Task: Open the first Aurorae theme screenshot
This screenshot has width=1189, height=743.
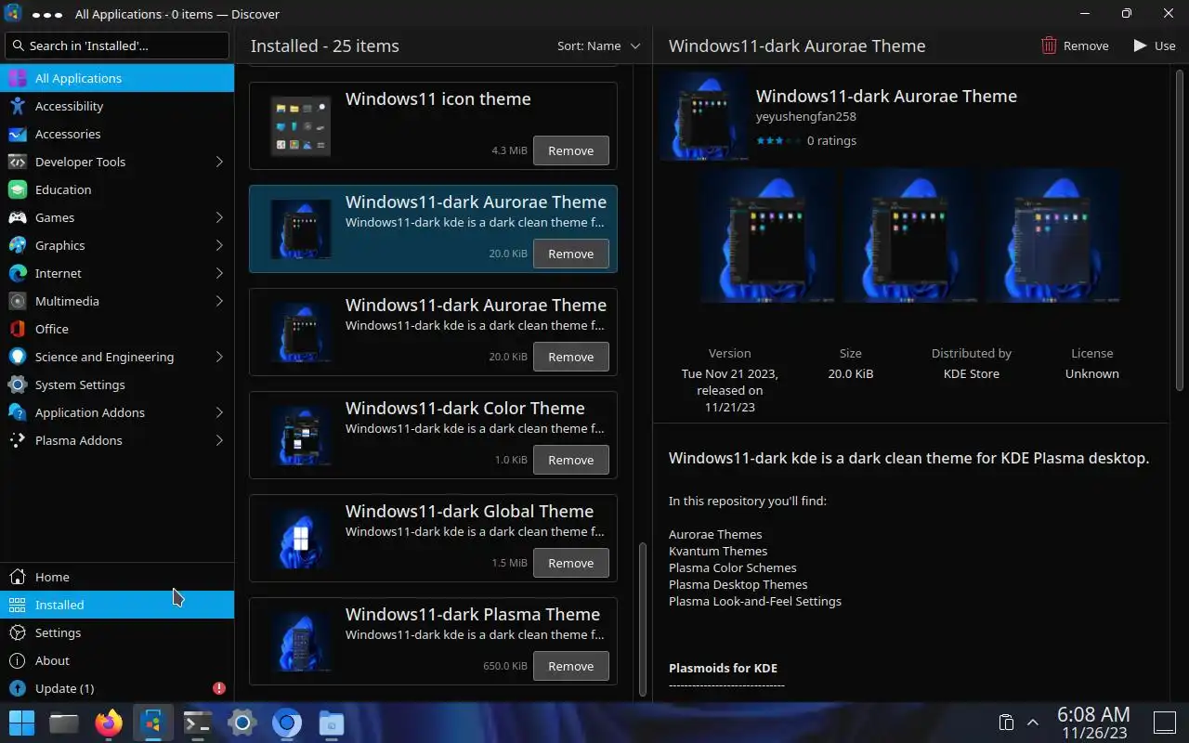Action: point(768,236)
